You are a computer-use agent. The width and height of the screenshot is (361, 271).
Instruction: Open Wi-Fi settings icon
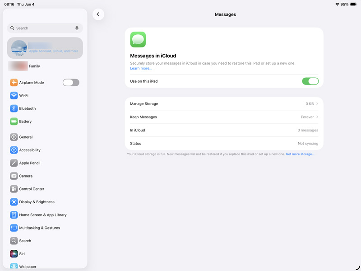[14, 95]
